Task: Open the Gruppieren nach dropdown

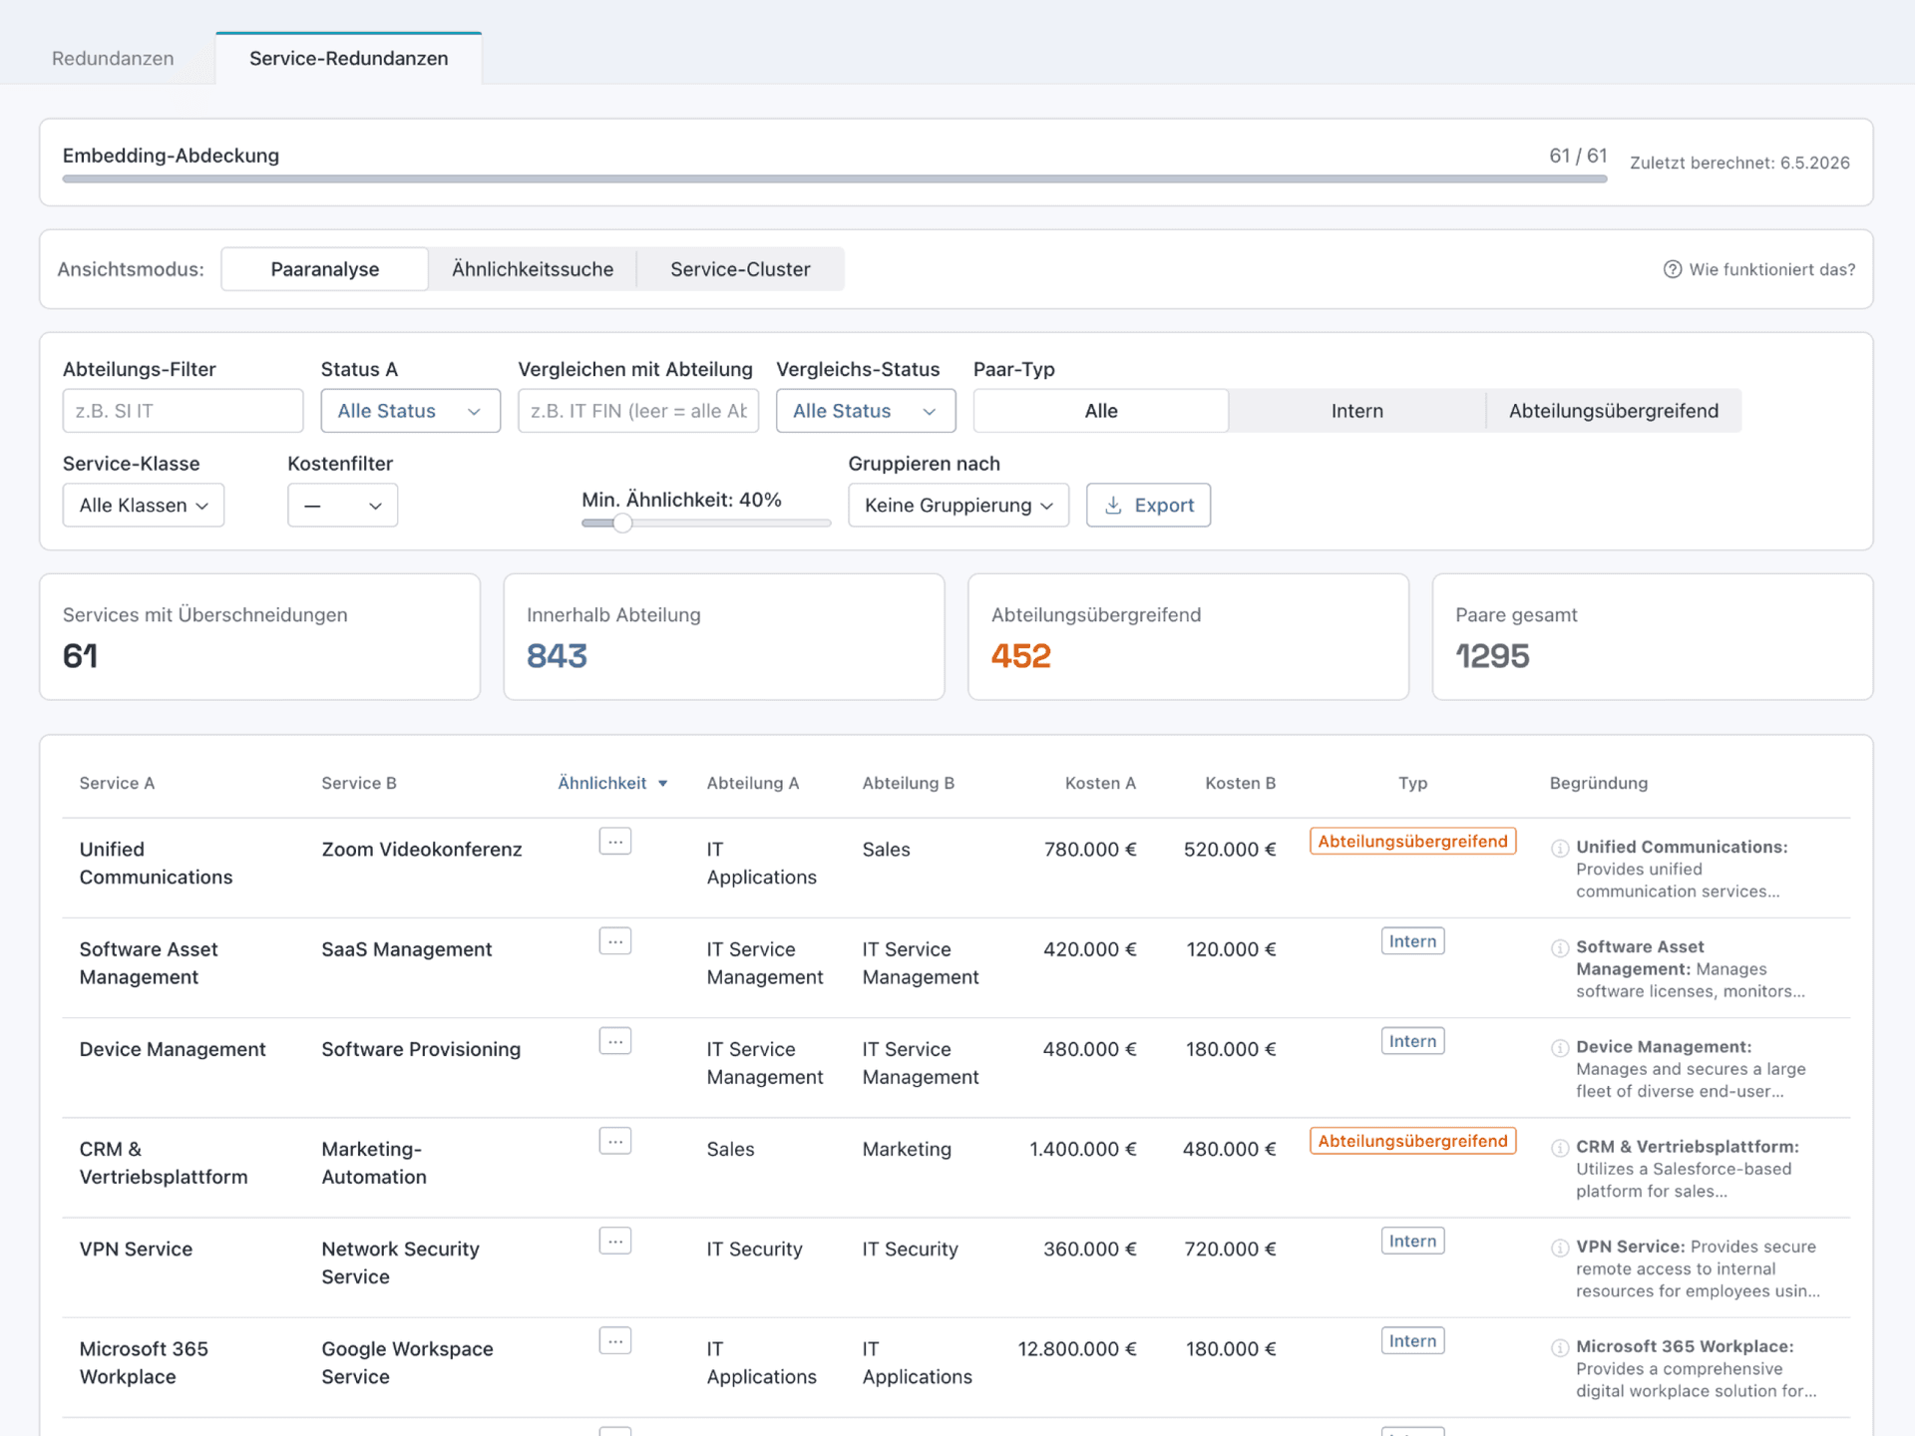Action: (958, 506)
